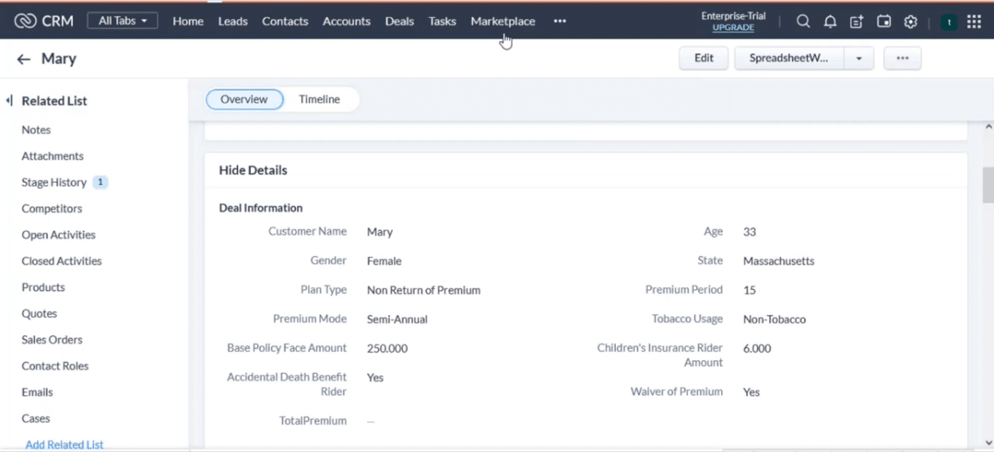This screenshot has height=452, width=994.
Task: Open the settings gear icon
Action: [911, 22]
